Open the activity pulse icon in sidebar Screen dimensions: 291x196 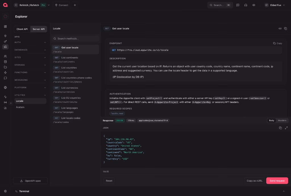(x=5, y=97)
